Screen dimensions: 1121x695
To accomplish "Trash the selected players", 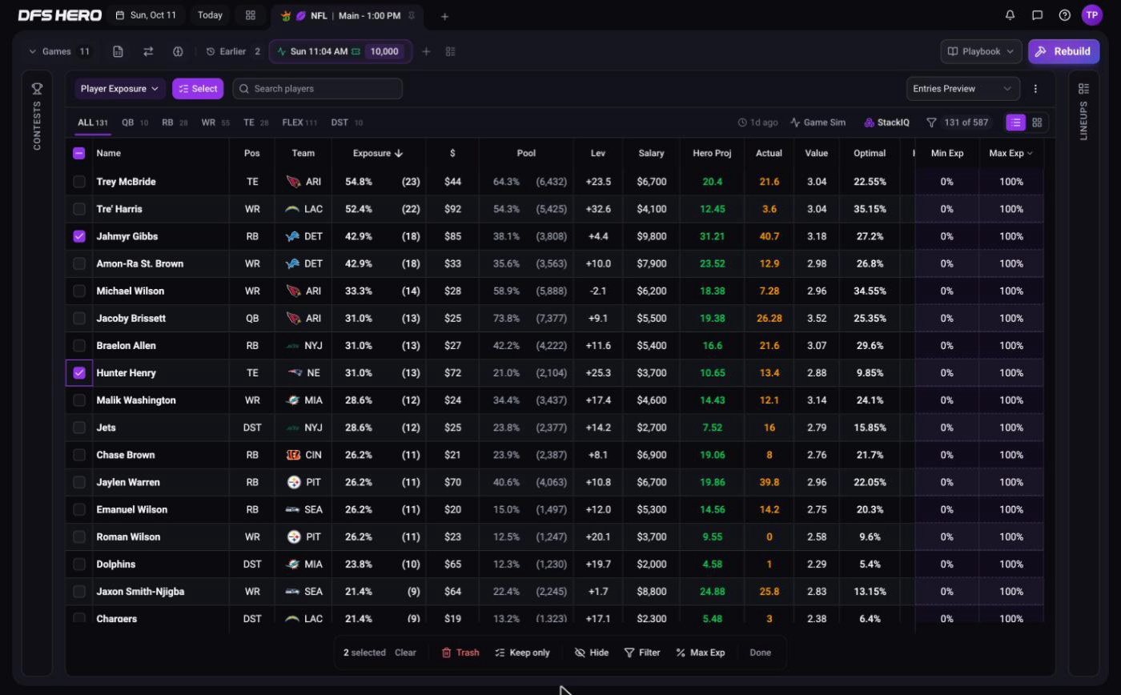I will [460, 653].
